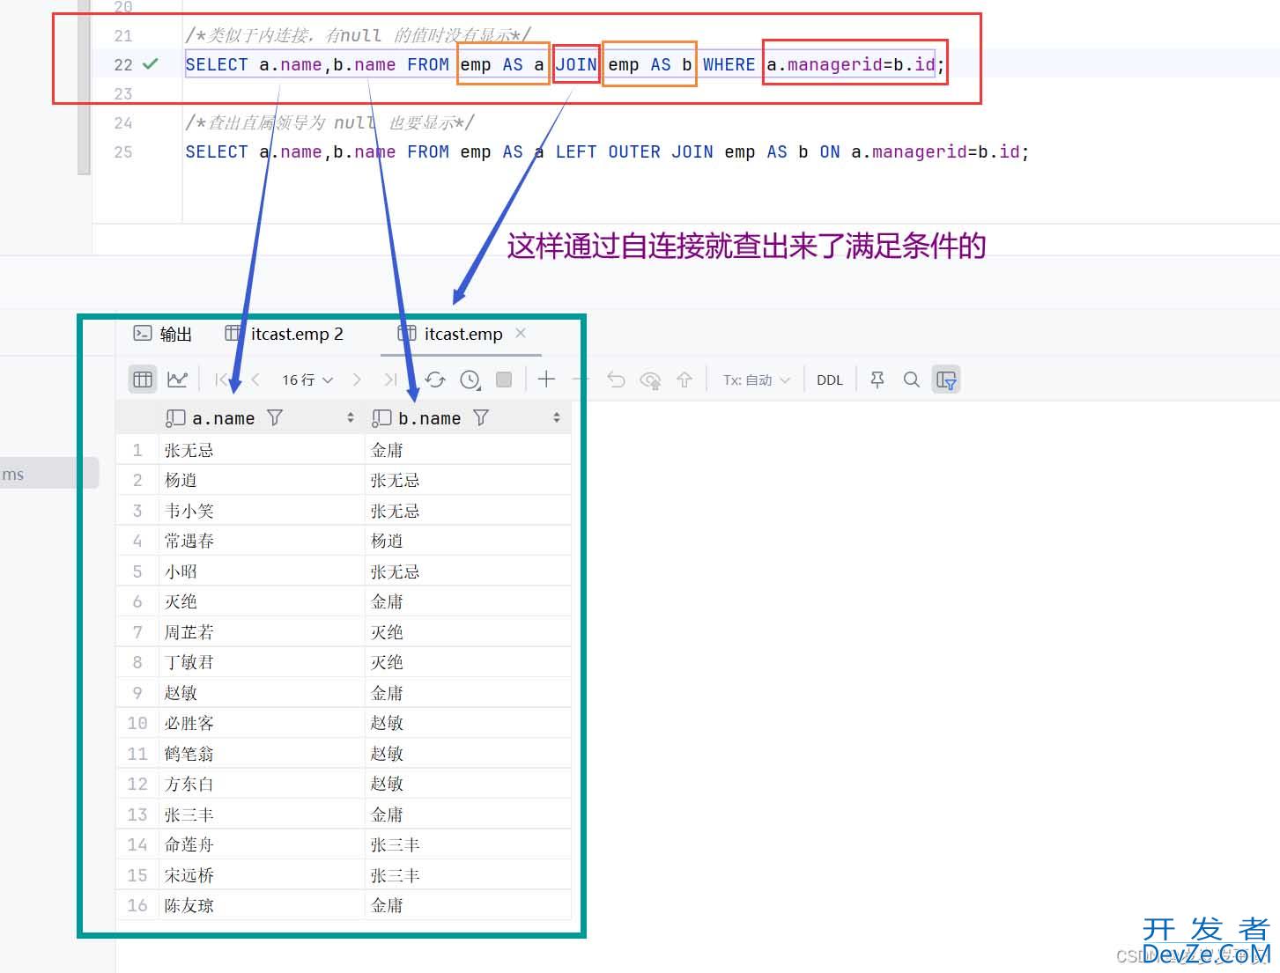Click the cell 鹤笔翁
Image resolution: width=1280 pixels, height=973 pixels.
262,754
